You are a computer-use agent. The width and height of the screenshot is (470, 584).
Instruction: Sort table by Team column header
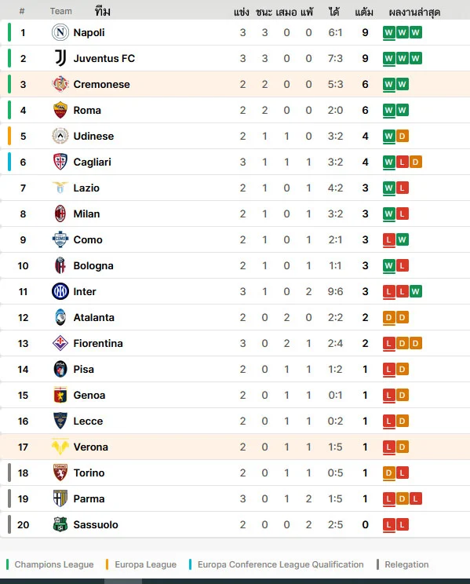point(60,11)
